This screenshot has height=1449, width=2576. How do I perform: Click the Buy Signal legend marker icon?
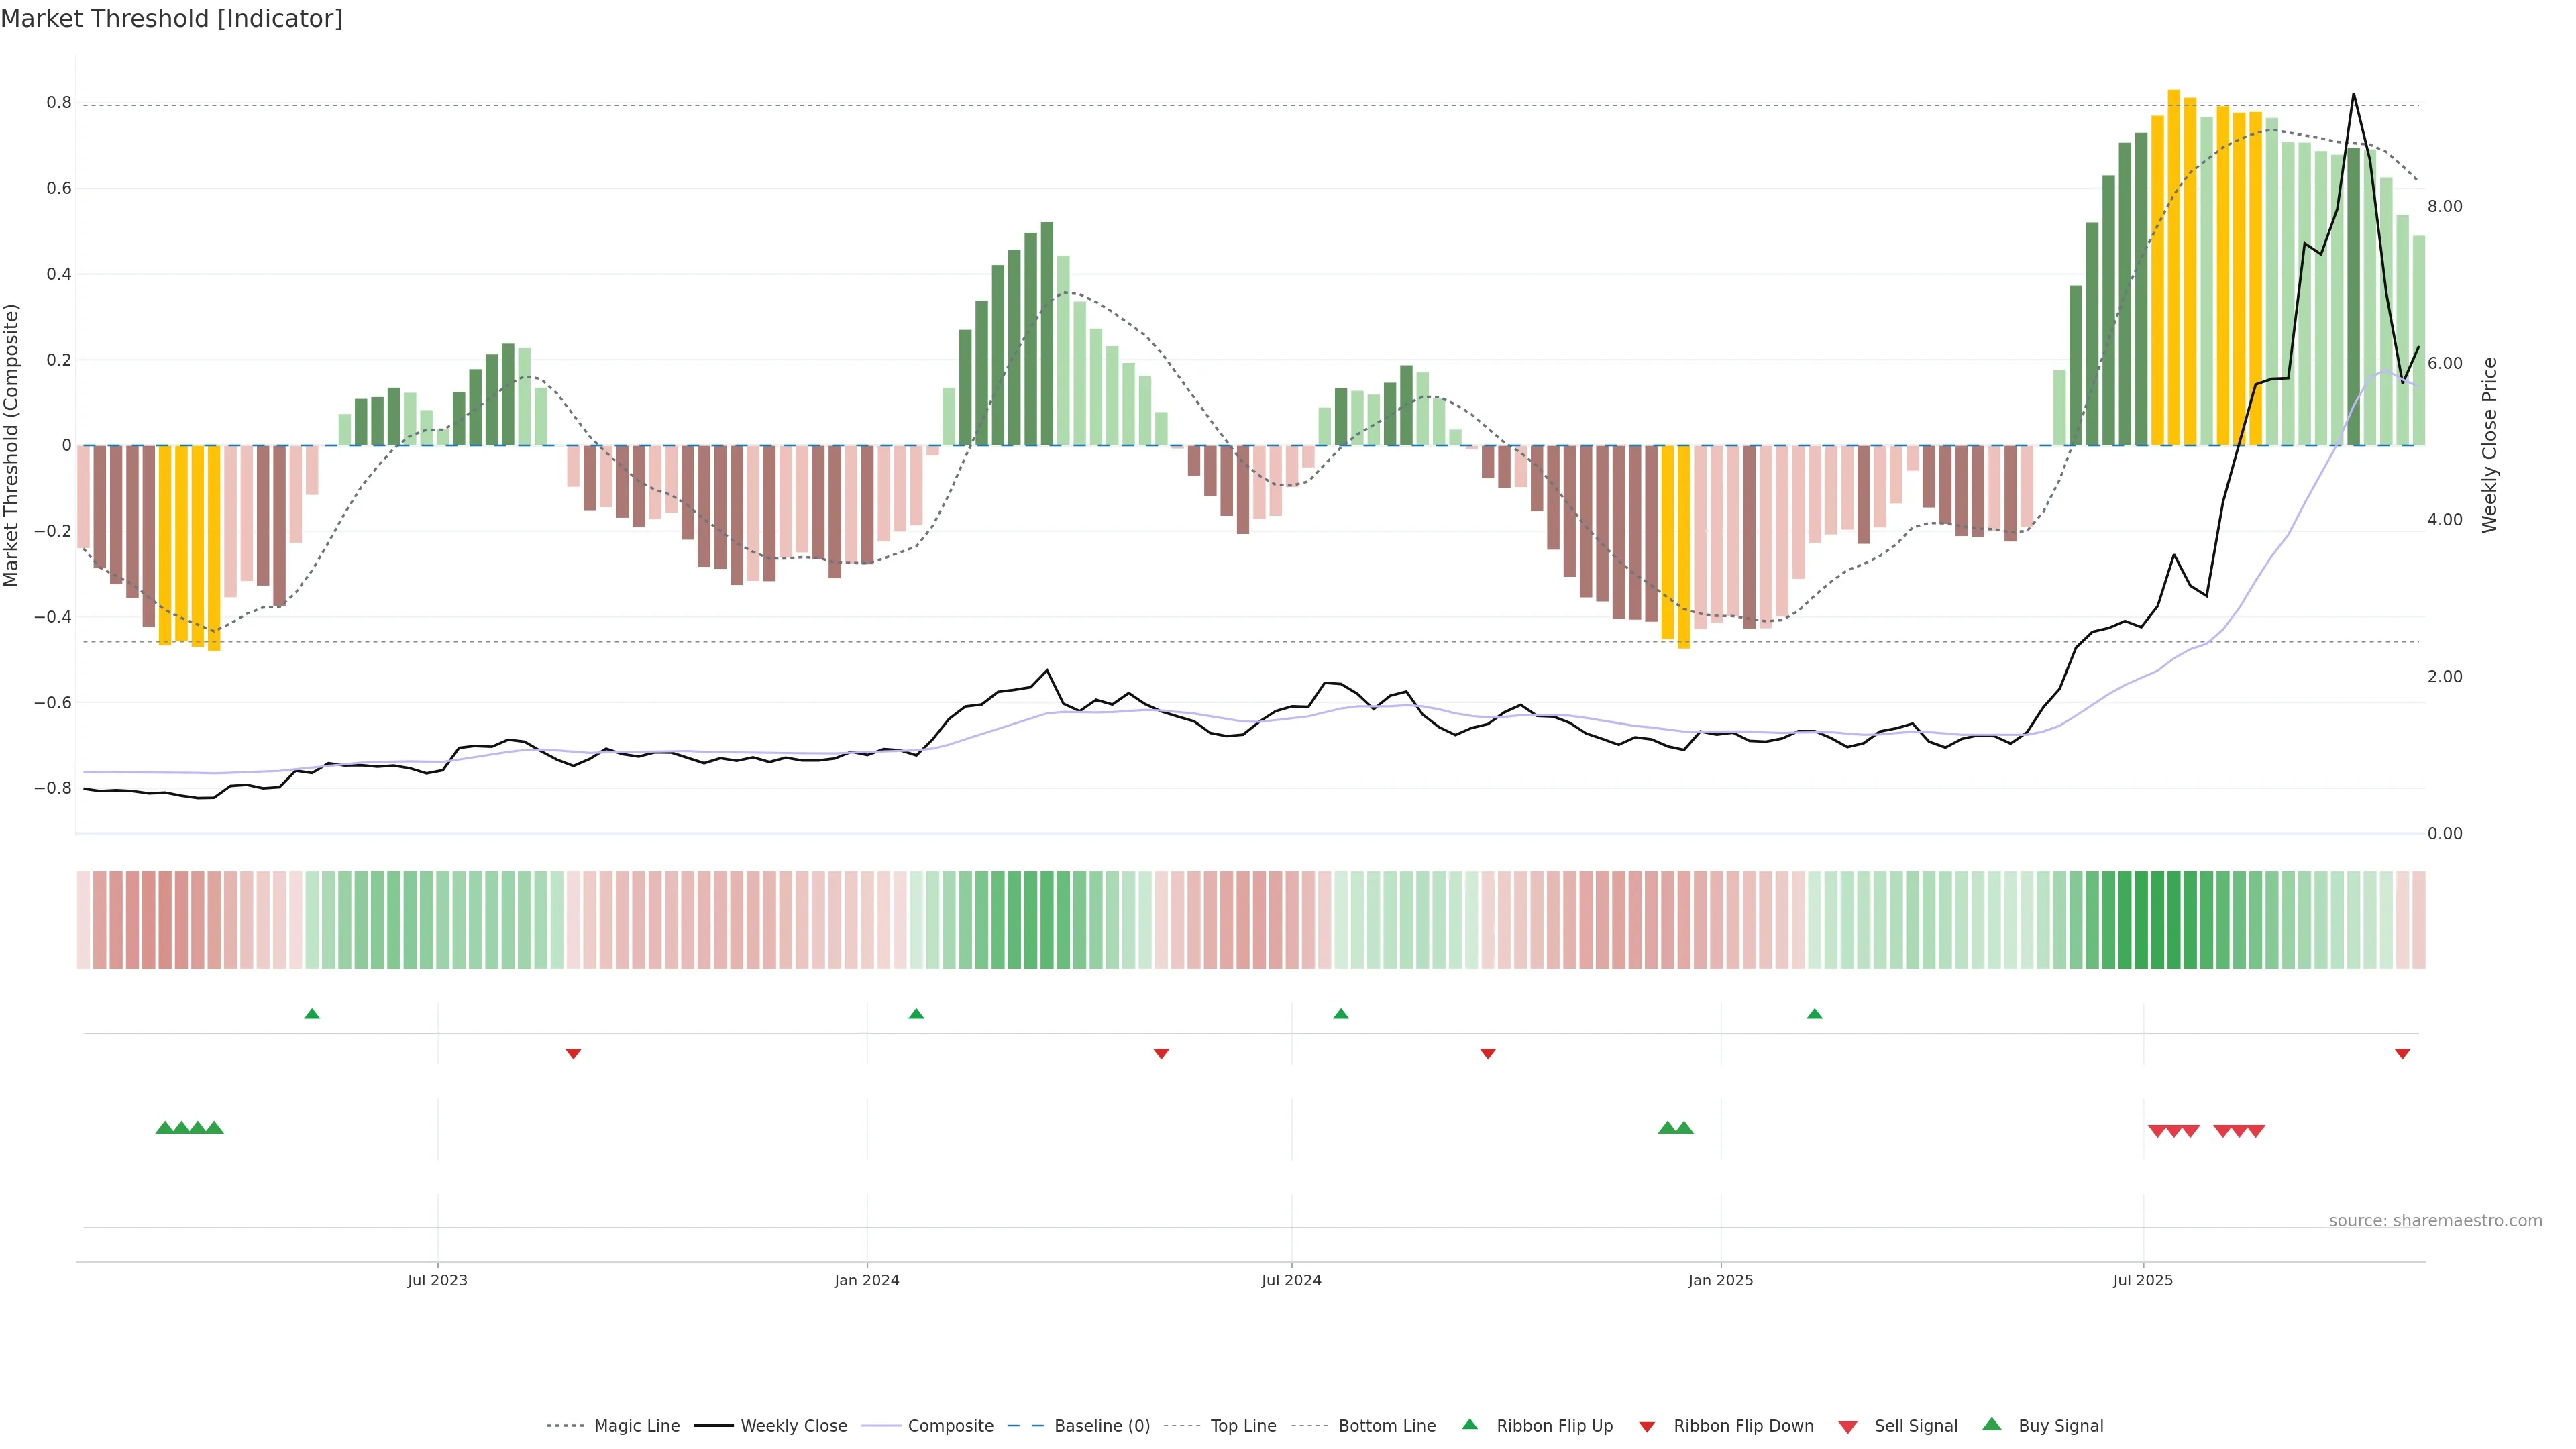click(x=1991, y=1424)
